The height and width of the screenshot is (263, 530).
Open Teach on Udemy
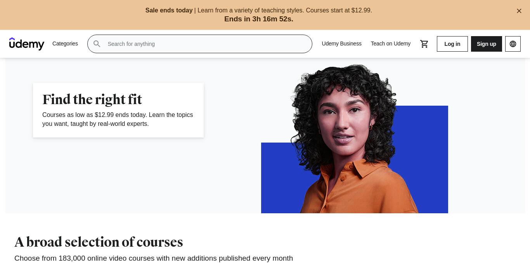pyautogui.click(x=390, y=44)
